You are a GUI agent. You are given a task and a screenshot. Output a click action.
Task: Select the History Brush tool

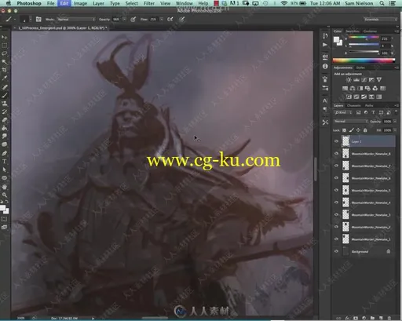pyautogui.click(x=5, y=111)
